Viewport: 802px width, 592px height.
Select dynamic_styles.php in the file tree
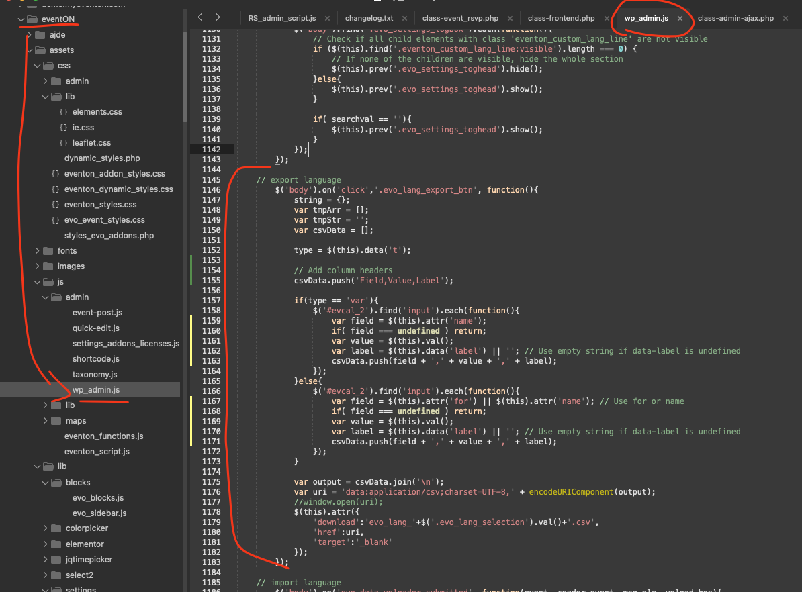[x=102, y=158]
